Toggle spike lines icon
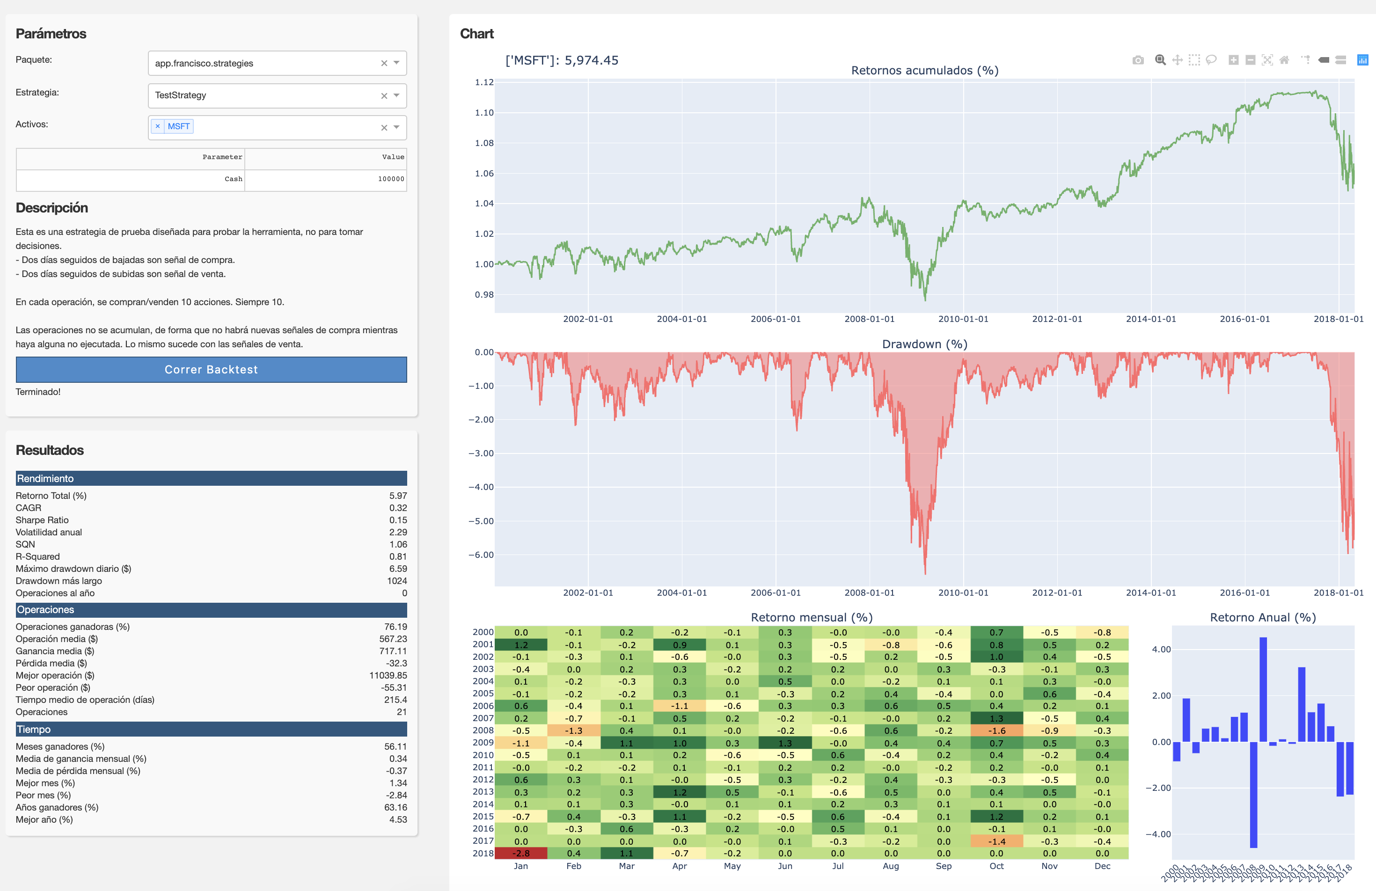This screenshot has width=1376, height=891. click(x=1305, y=60)
